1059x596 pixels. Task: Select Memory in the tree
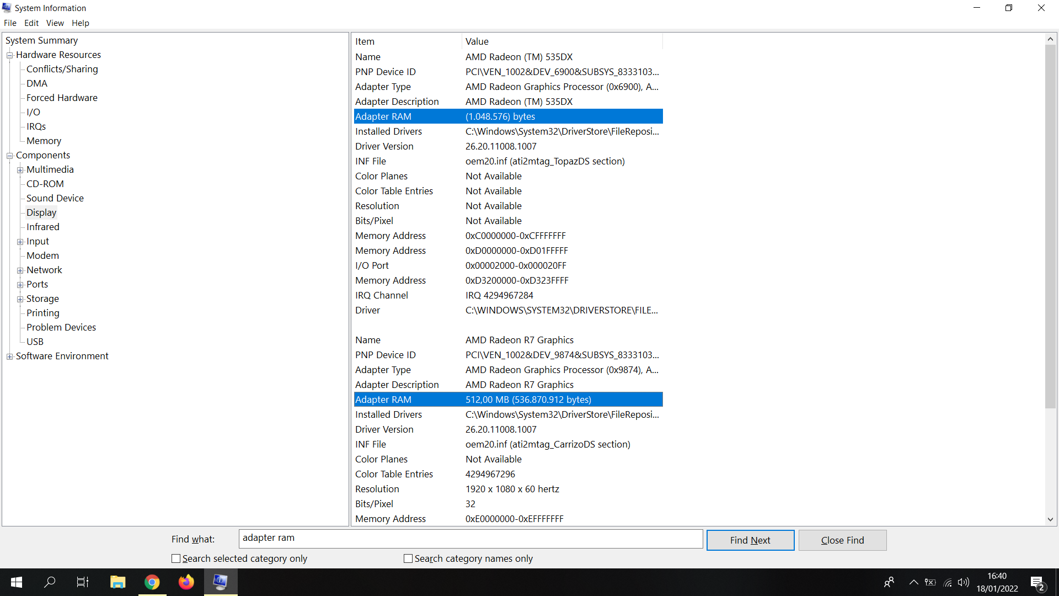pyautogui.click(x=44, y=141)
